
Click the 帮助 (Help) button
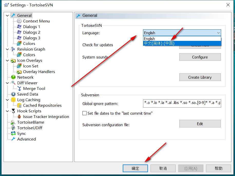[x=219, y=168]
